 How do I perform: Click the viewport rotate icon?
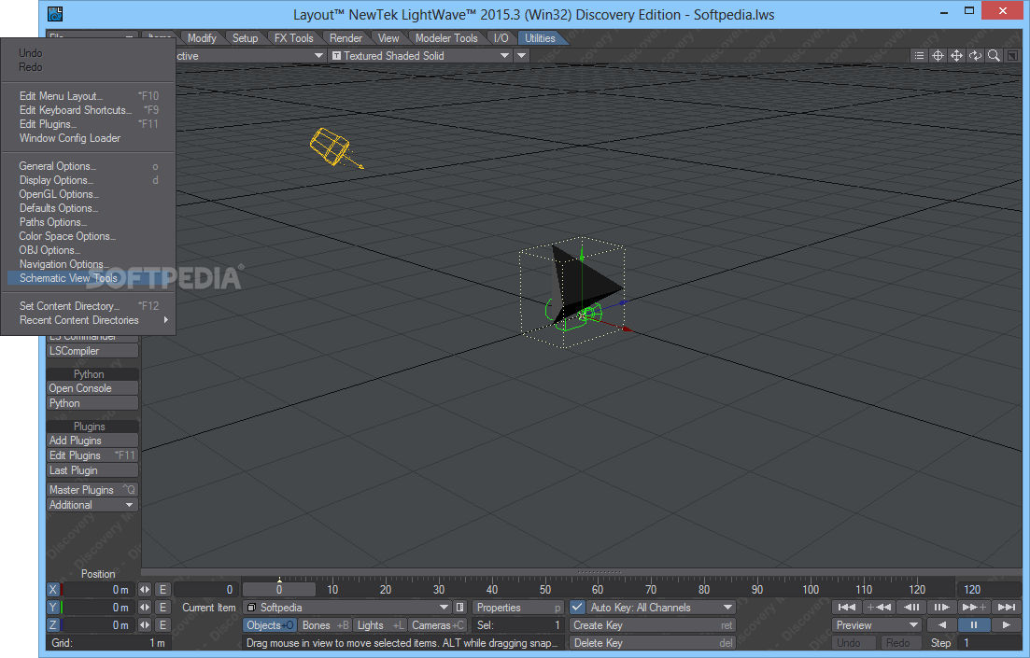coord(976,56)
